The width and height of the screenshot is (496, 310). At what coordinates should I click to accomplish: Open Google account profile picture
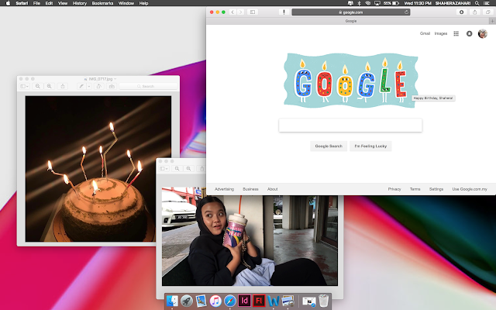[x=482, y=33]
